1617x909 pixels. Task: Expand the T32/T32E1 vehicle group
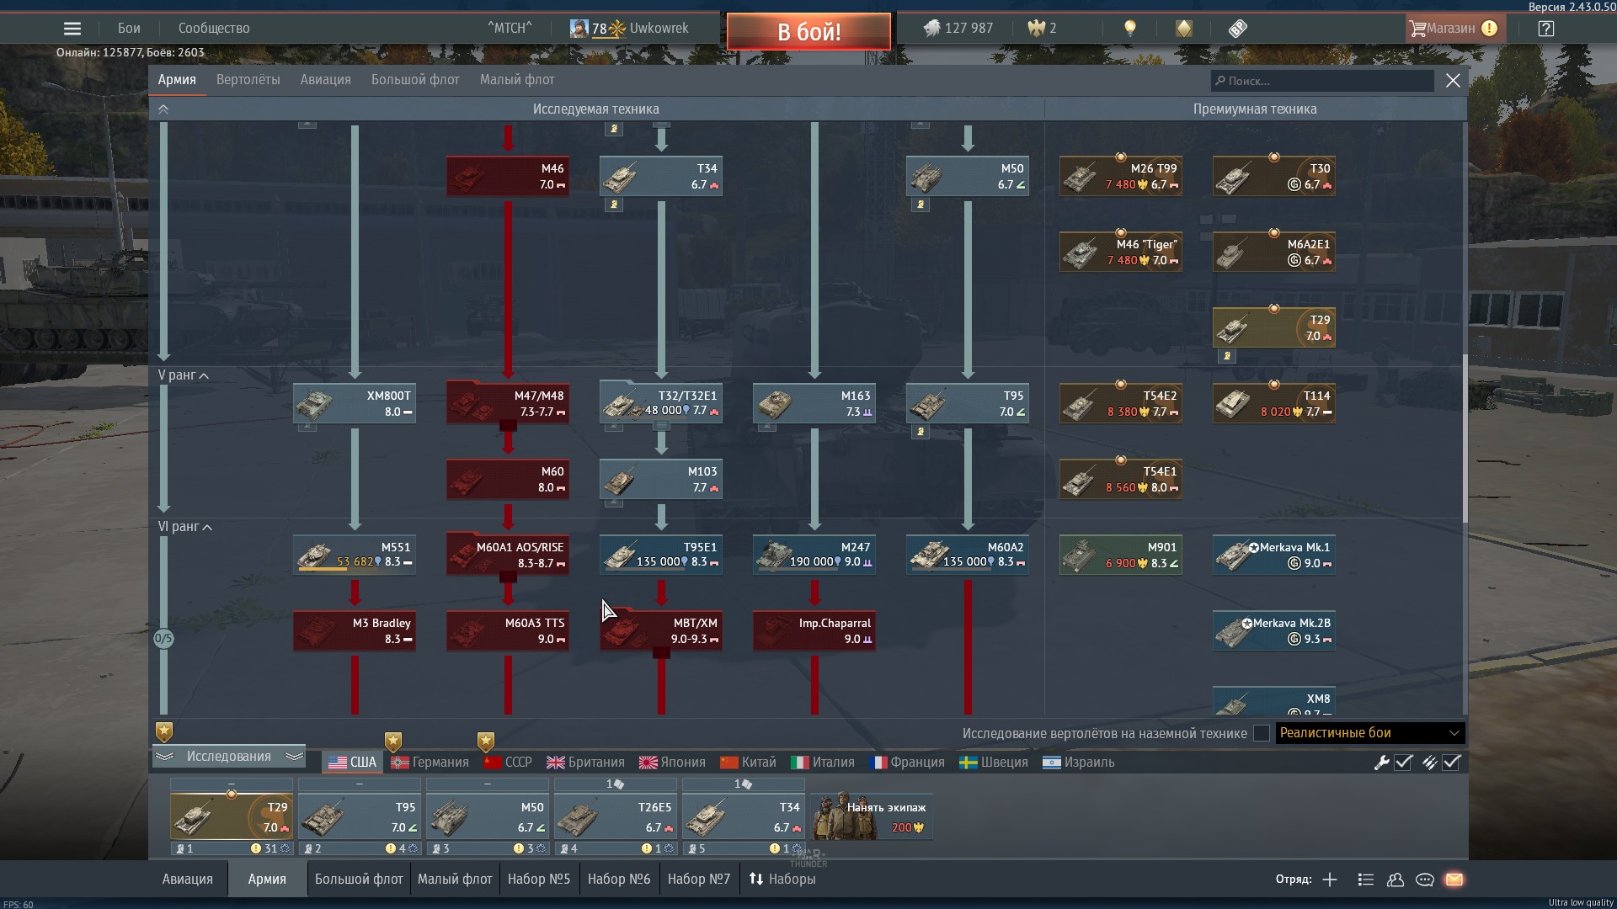pos(661,404)
